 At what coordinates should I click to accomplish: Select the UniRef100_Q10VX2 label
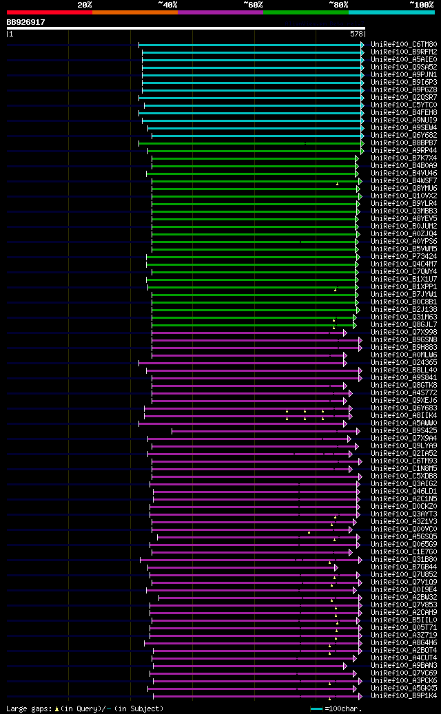tap(404, 196)
